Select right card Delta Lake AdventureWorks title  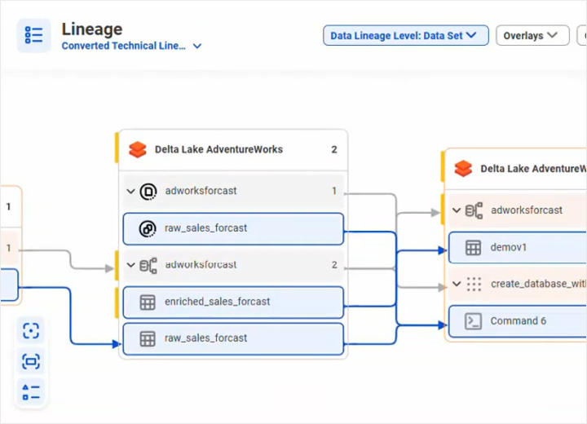coord(533,169)
